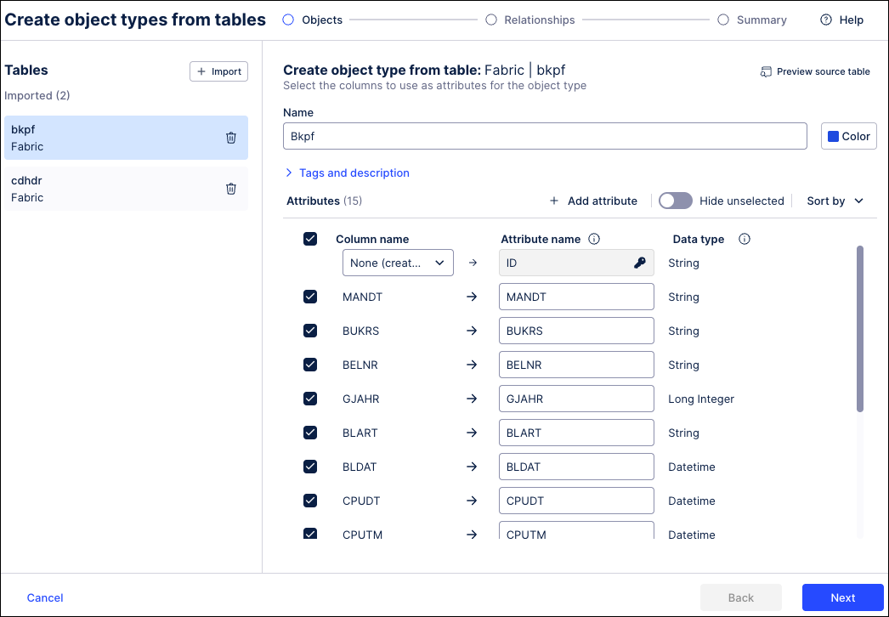Click the arrow between MANDT column and attribute
This screenshot has height=617, width=889.
472,297
